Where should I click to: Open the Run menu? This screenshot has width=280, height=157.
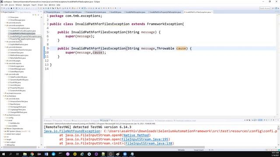[46, 5]
